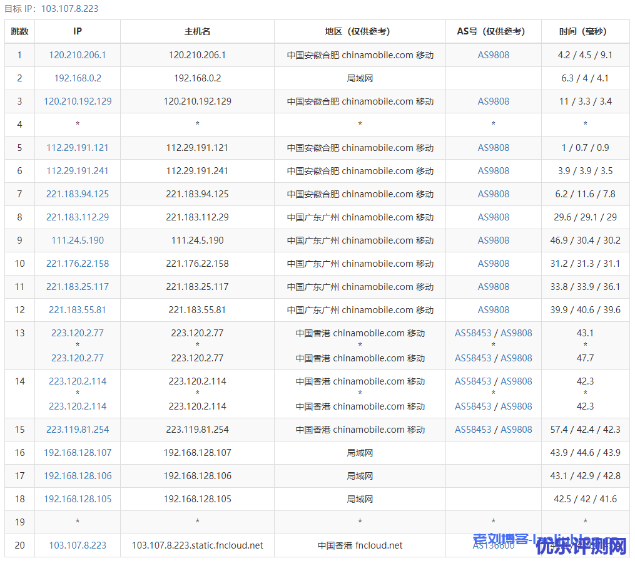Select time value 29.6 / 29.1 / 29

click(x=585, y=217)
